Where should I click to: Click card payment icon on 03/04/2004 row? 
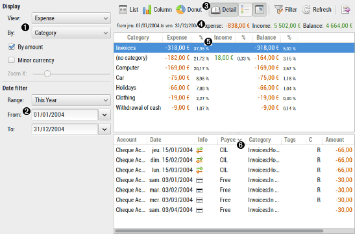click(x=199, y=210)
